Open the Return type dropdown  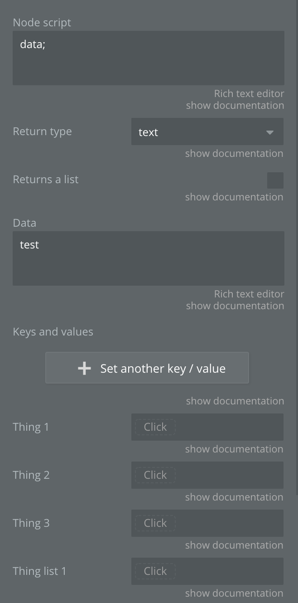click(207, 132)
